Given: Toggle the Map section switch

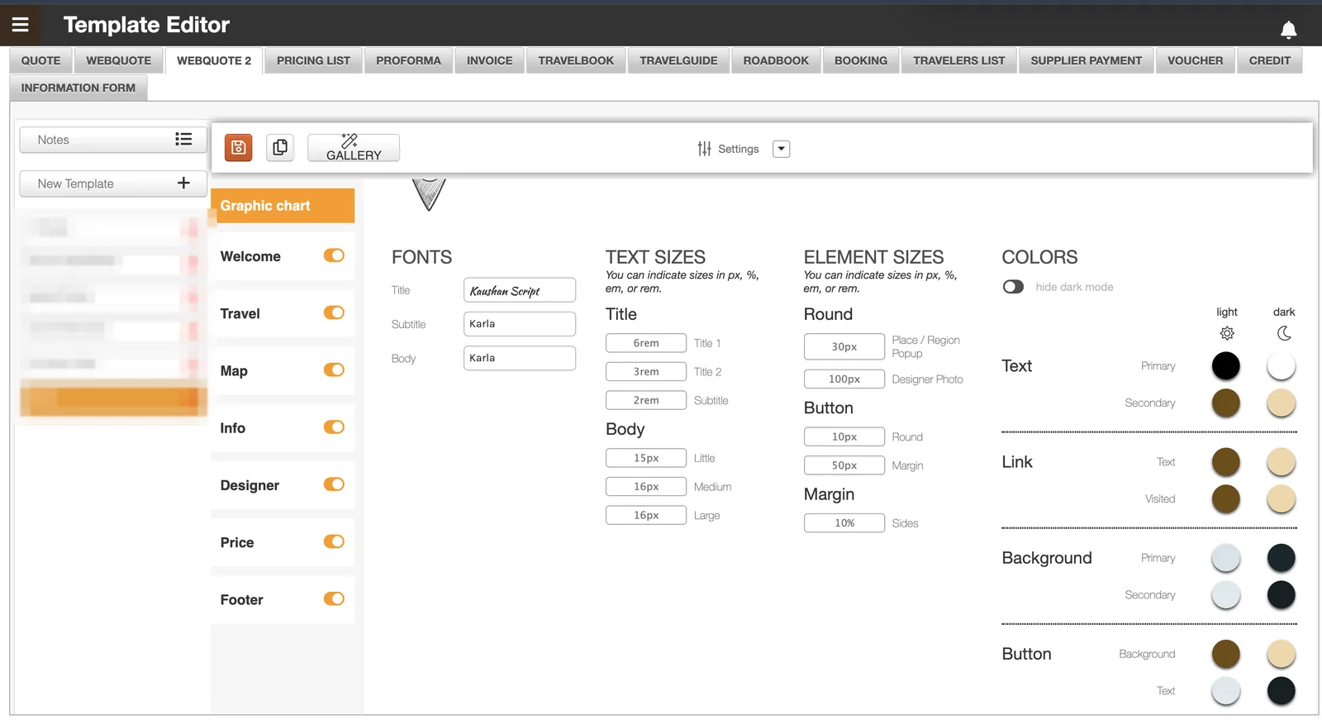Looking at the screenshot, I should [334, 370].
